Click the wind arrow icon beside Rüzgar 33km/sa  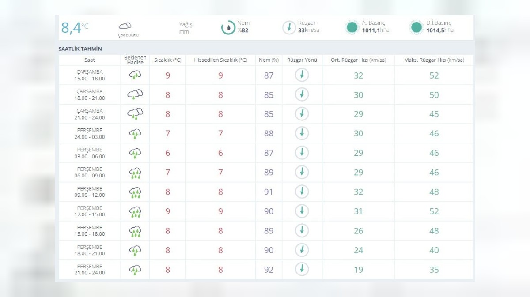[289, 27]
